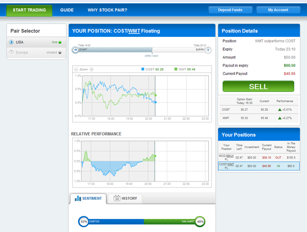
Task: Click the green SELL button
Action: coord(259,86)
